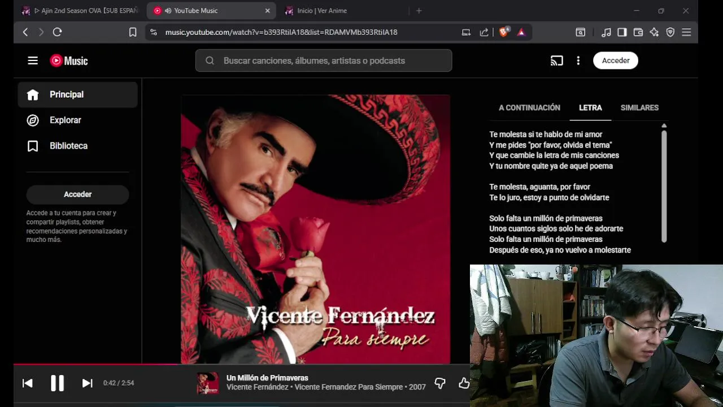The image size is (723, 407).
Task: Click lyric 'Y tu nombre quite ya de aquel poema'
Action: (551, 166)
